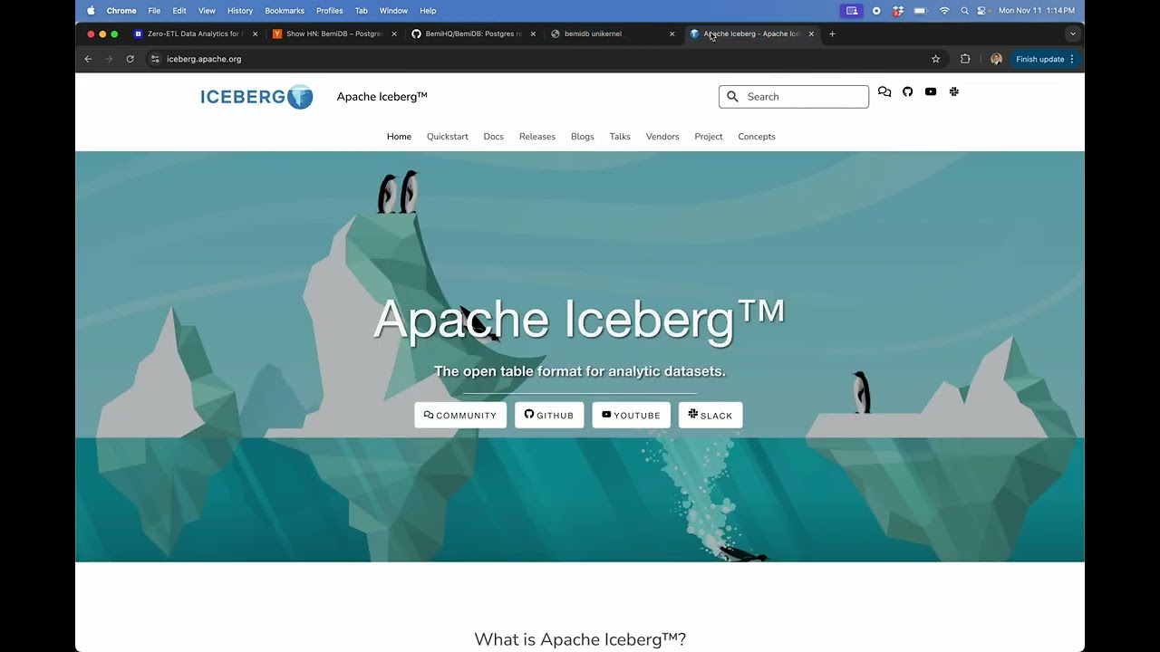The width and height of the screenshot is (1160, 652).
Task: Open the Docs nav link
Action: tap(494, 137)
